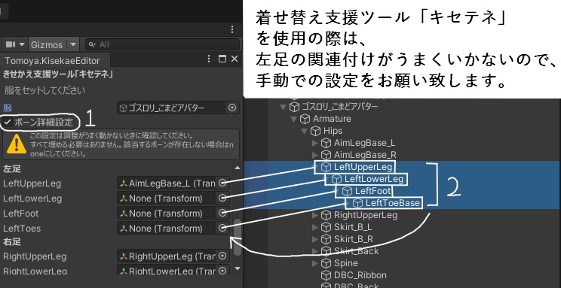The width and height of the screenshot is (561, 288).
Task: Select AimLegBase_L in hierarchy
Action: pos(365,143)
